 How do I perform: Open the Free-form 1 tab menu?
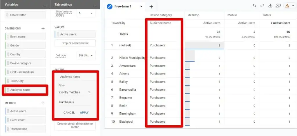(141, 6)
